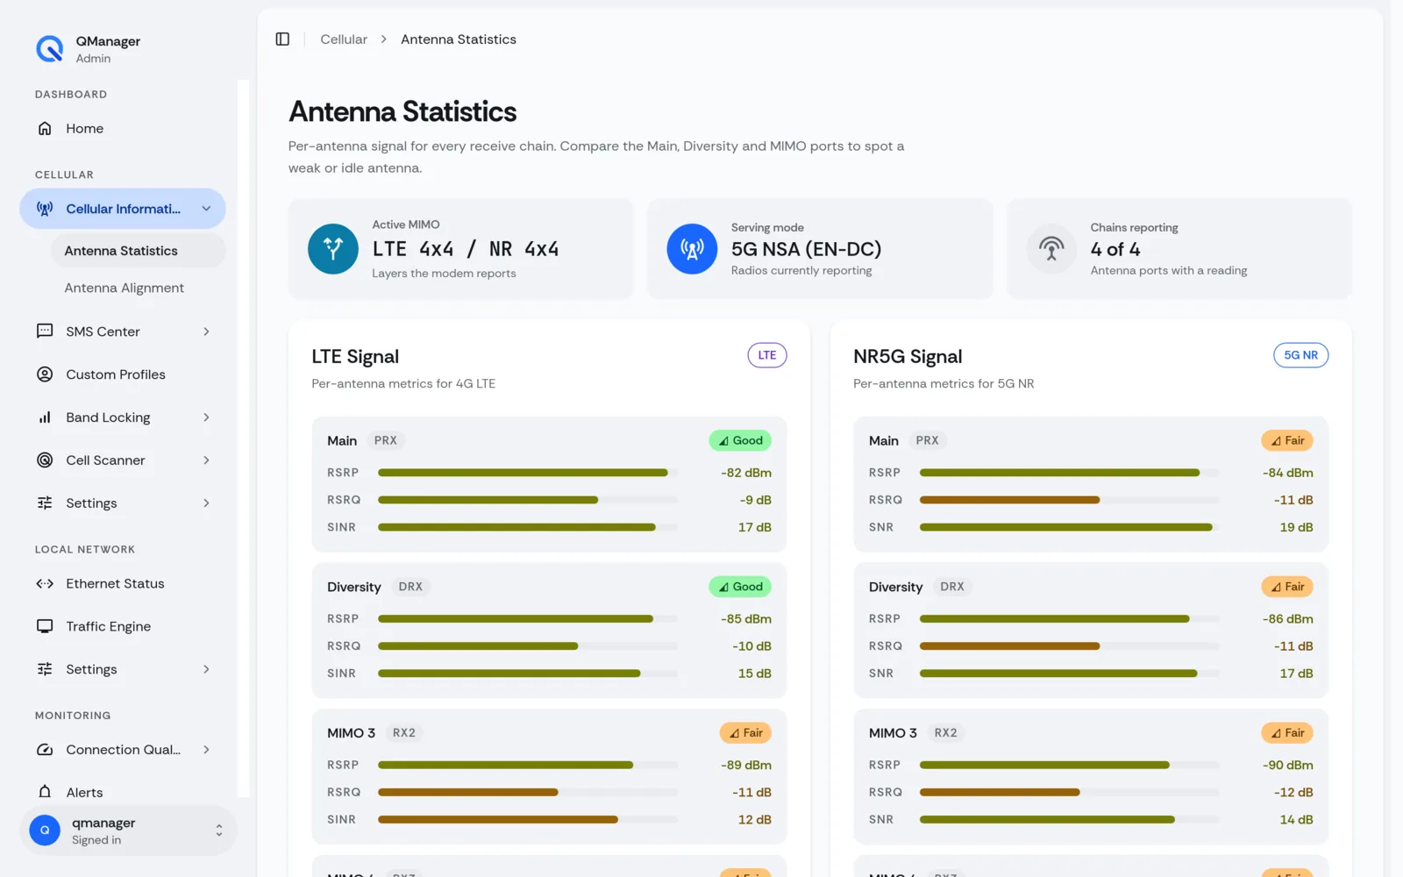Click NR5G Main RSRQ orange bar
1403x877 pixels.
click(x=1010, y=500)
